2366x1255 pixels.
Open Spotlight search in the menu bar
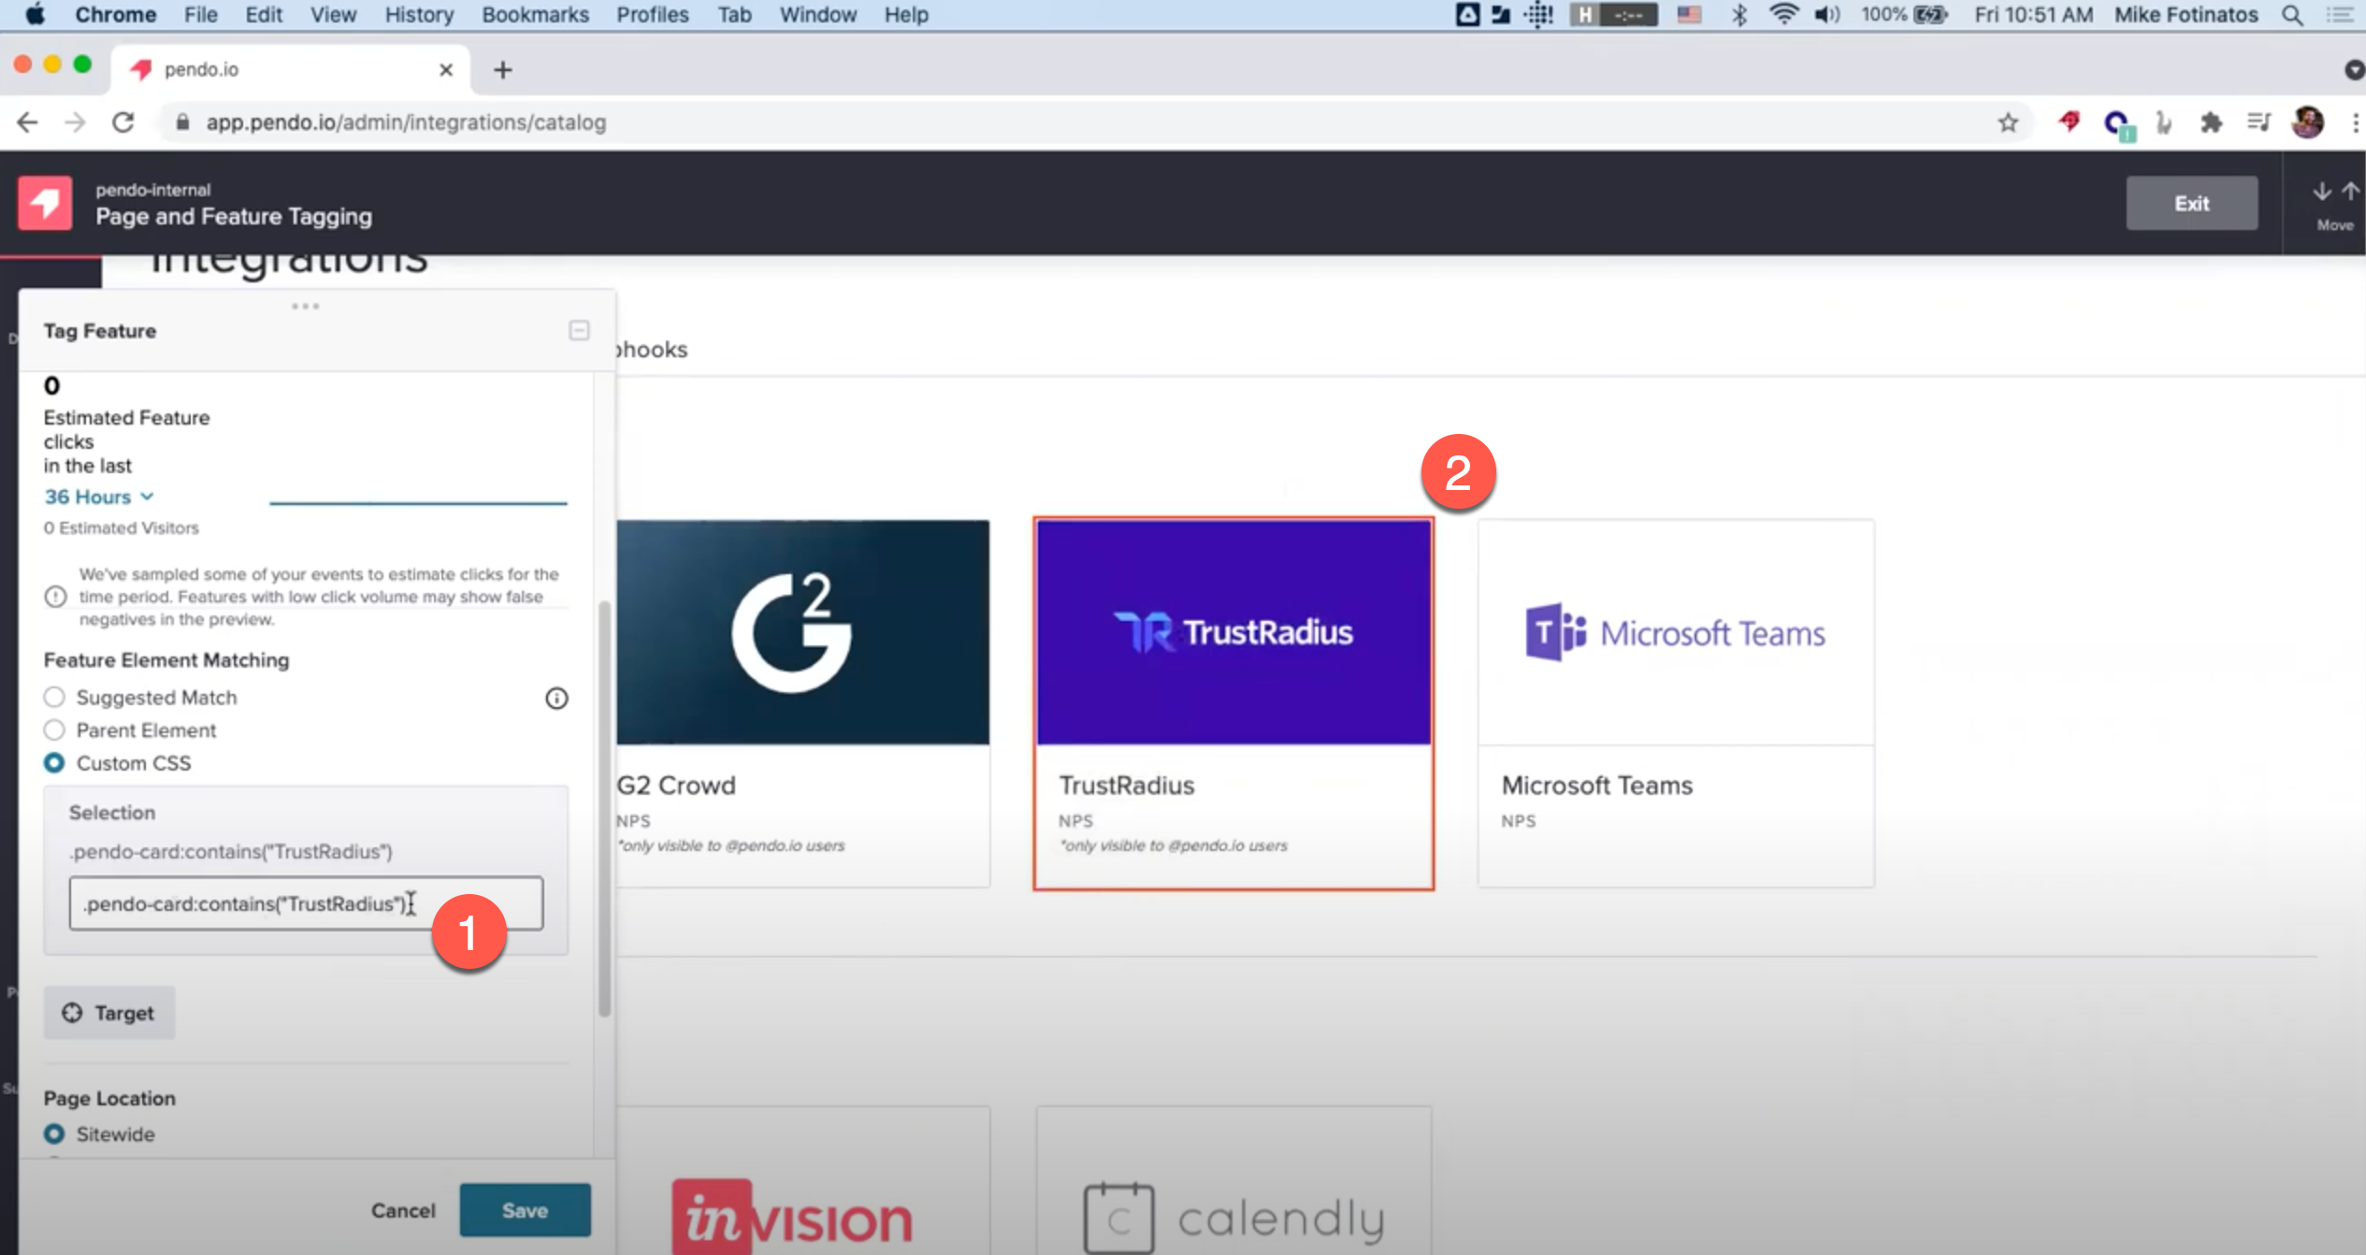point(2291,15)
